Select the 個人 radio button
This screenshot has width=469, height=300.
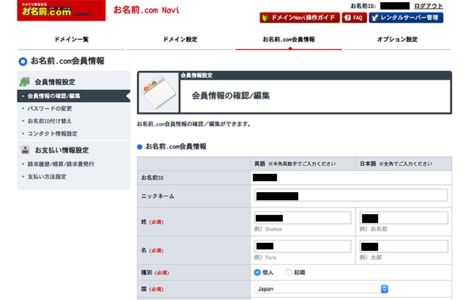(257, 272)
